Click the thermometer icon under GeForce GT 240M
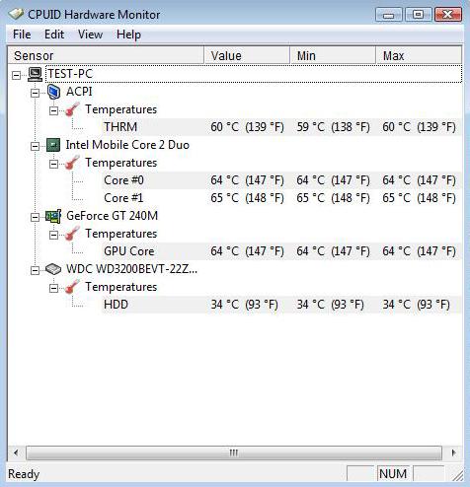The image size is (470, 487). (72, 234)
